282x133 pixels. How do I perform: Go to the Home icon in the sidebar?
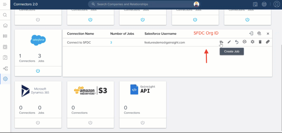[x=5, y=26]
